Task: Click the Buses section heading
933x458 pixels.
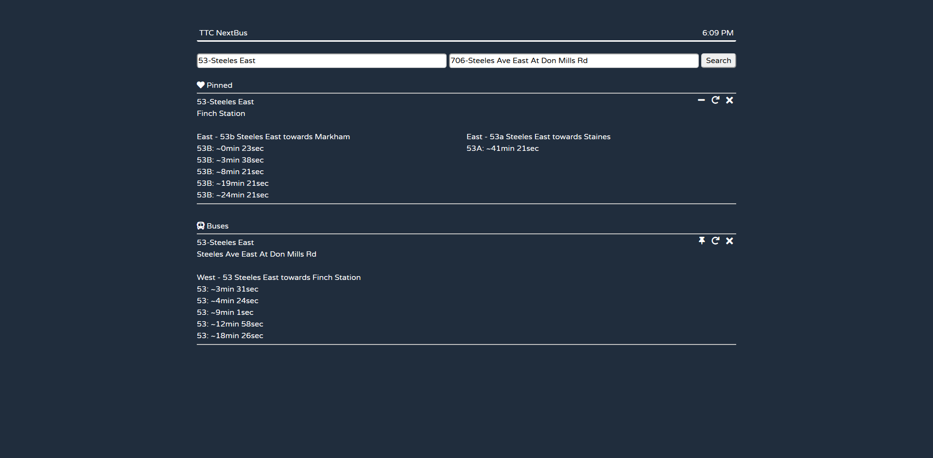Action: coord(217,226)
